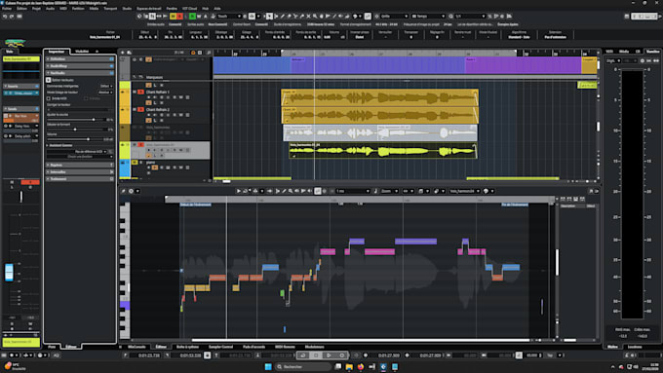Mute the Chant Refrain 2 track
This screenshot has width=663, height=373.
[135, 109]
